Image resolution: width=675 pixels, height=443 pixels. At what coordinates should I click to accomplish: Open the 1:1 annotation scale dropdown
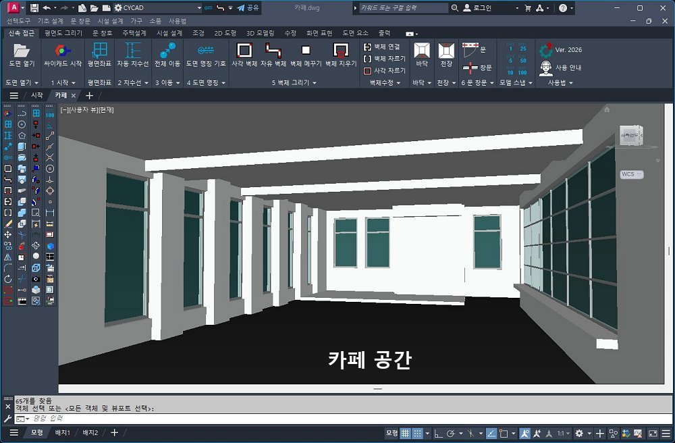pos(565,433)
